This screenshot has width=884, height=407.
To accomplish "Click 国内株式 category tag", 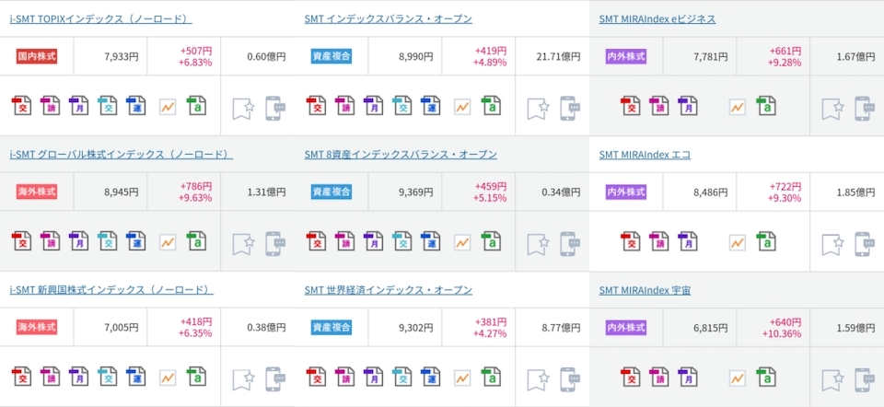I will (37, 56).
